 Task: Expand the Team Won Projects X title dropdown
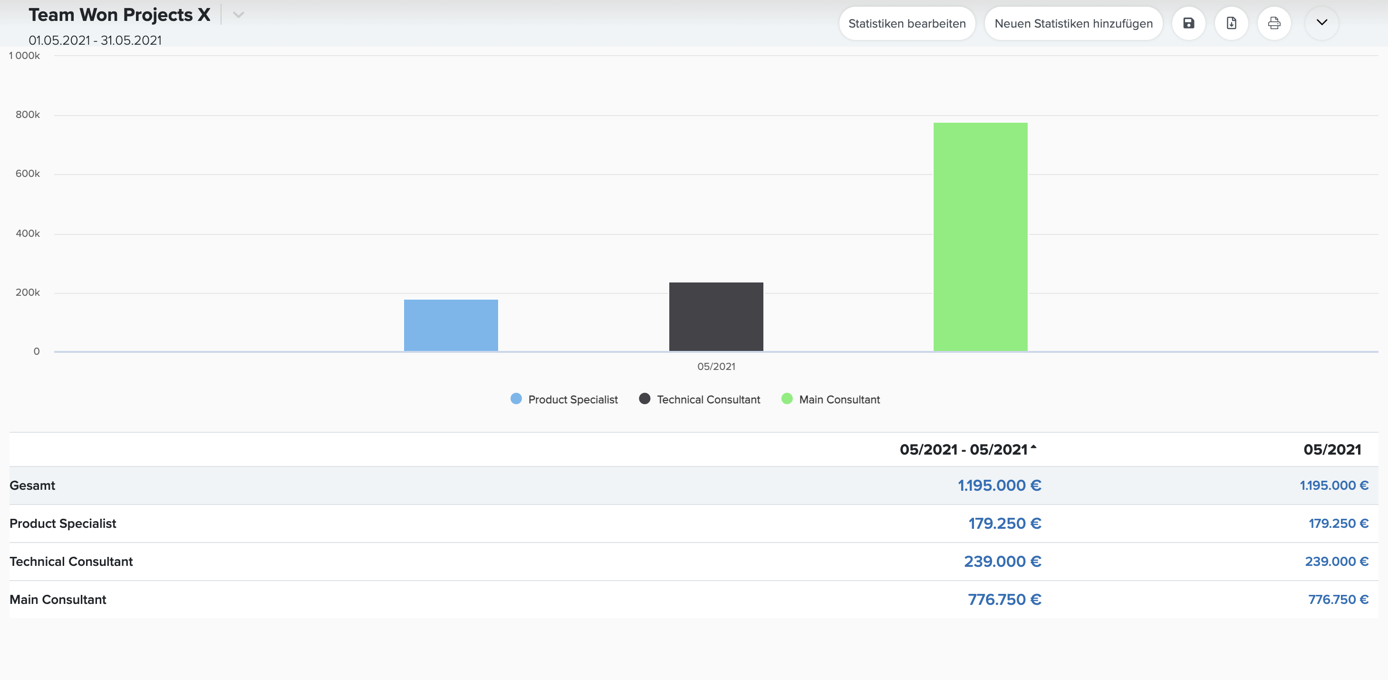coord(238,15)
